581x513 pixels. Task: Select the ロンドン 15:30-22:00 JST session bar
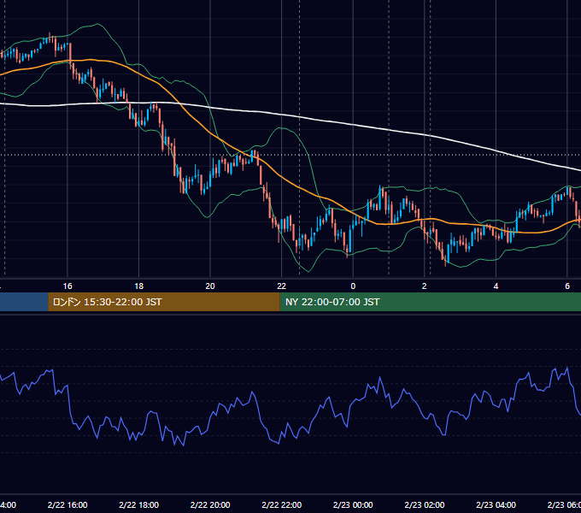[x=164, y=302]
